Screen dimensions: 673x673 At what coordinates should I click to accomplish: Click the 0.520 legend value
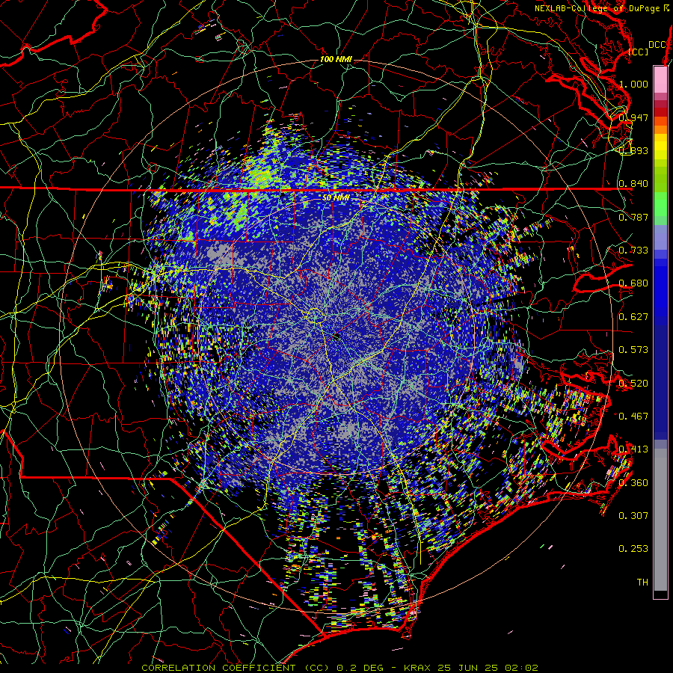[x=633, y=384]
